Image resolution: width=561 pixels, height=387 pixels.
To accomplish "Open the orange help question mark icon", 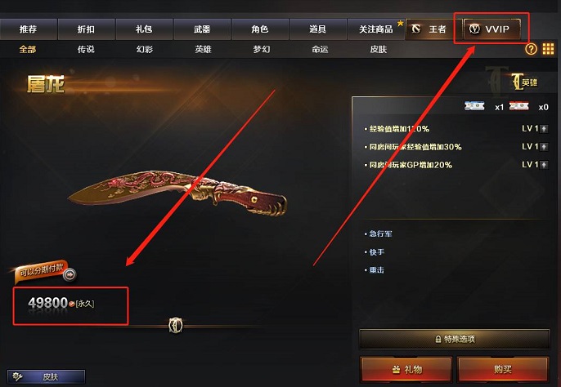I will pyautogui.click(x=531, y=49).
